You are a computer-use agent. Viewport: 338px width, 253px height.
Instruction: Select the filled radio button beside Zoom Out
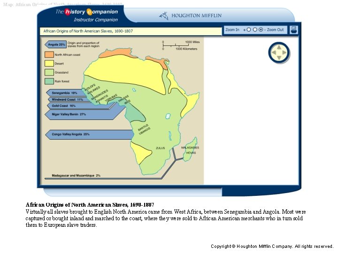(x=261, y=30)
